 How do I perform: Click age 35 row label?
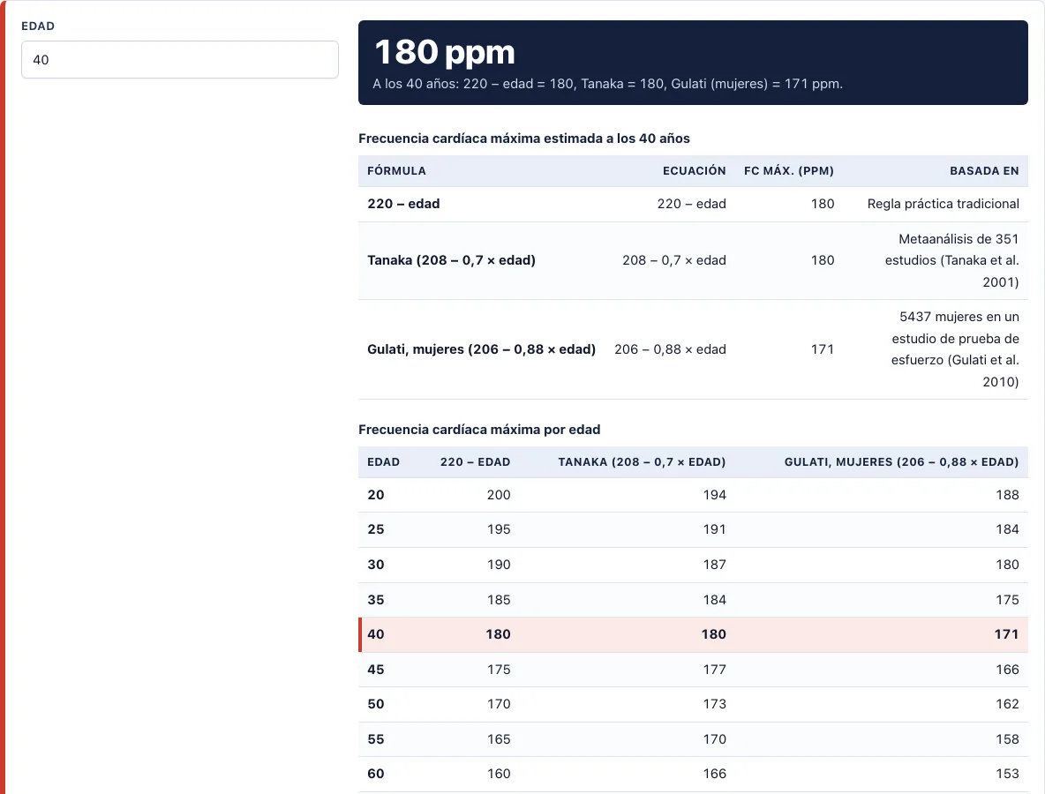point(376,600)
